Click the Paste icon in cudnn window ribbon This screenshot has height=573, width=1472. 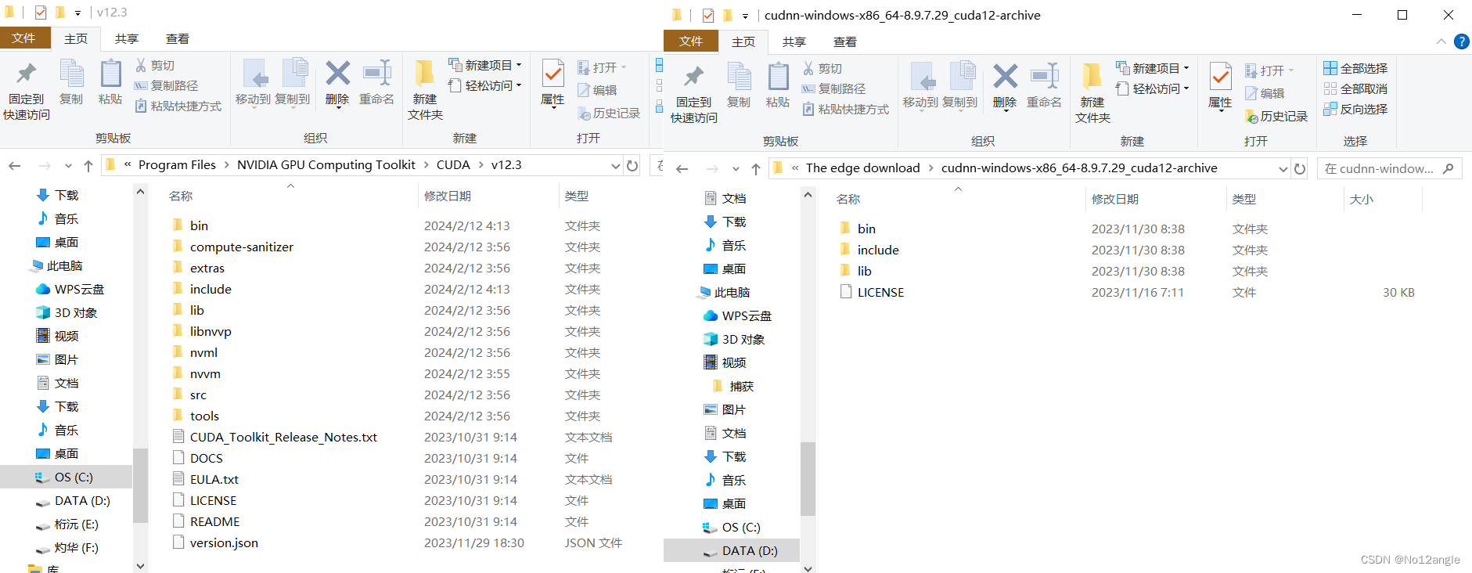[778, 77]
